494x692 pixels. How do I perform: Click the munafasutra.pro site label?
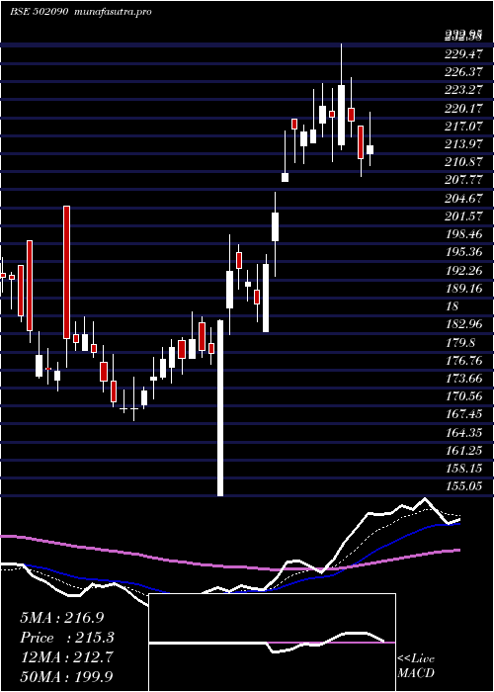click(114, 12)
